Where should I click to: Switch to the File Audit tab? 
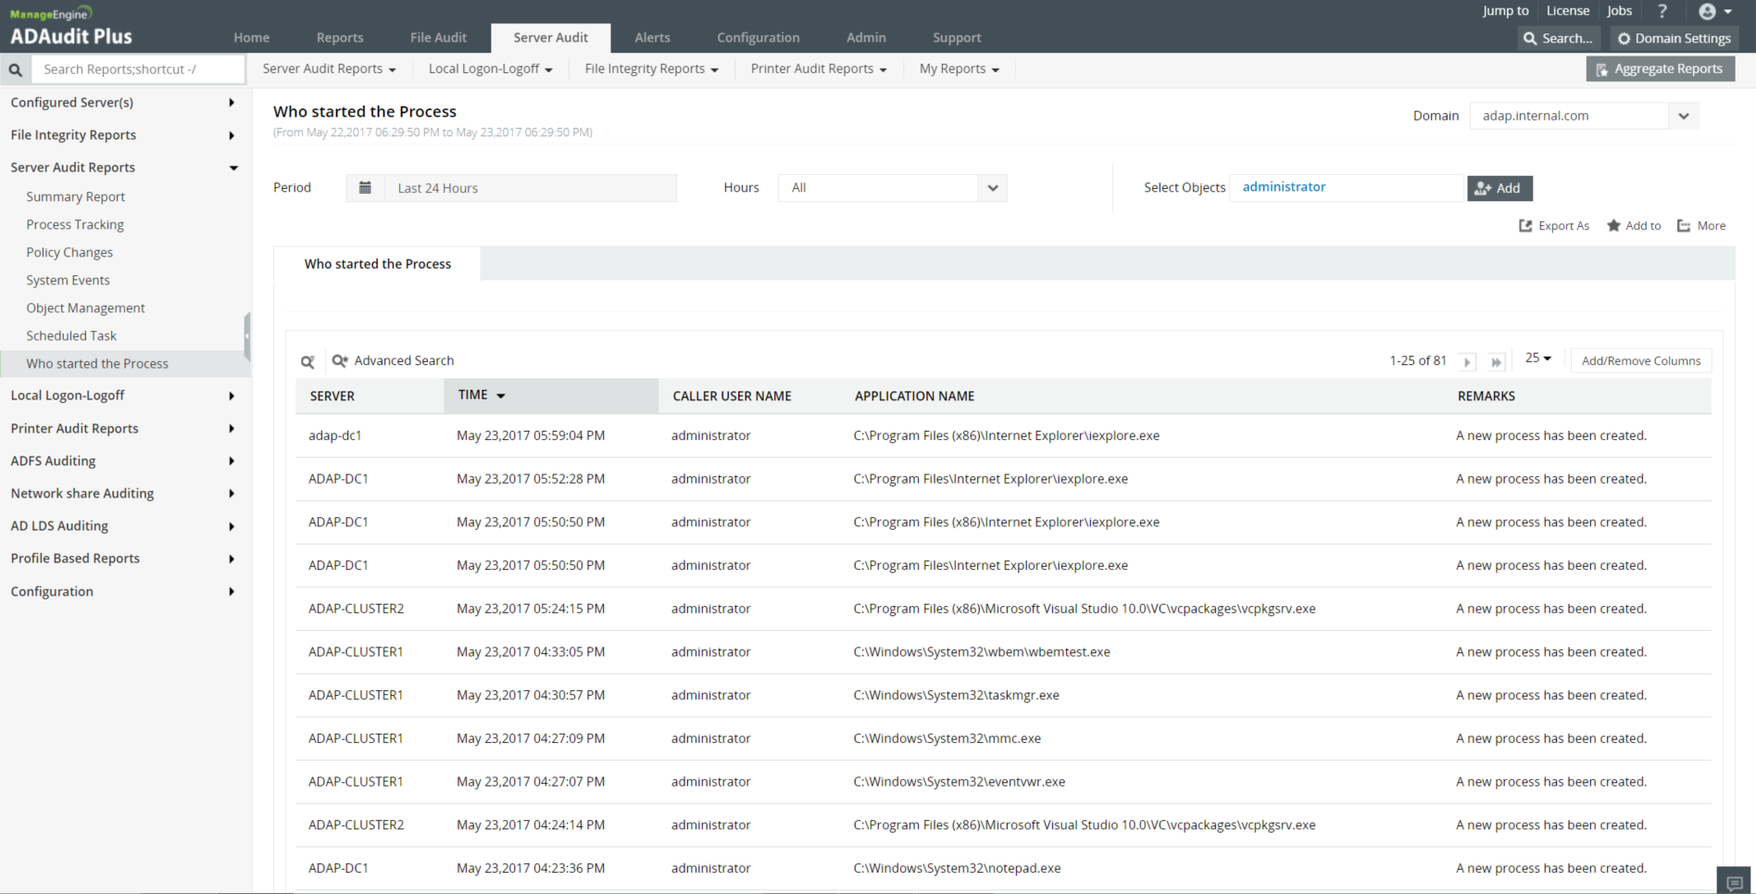(x=438, y=38)
